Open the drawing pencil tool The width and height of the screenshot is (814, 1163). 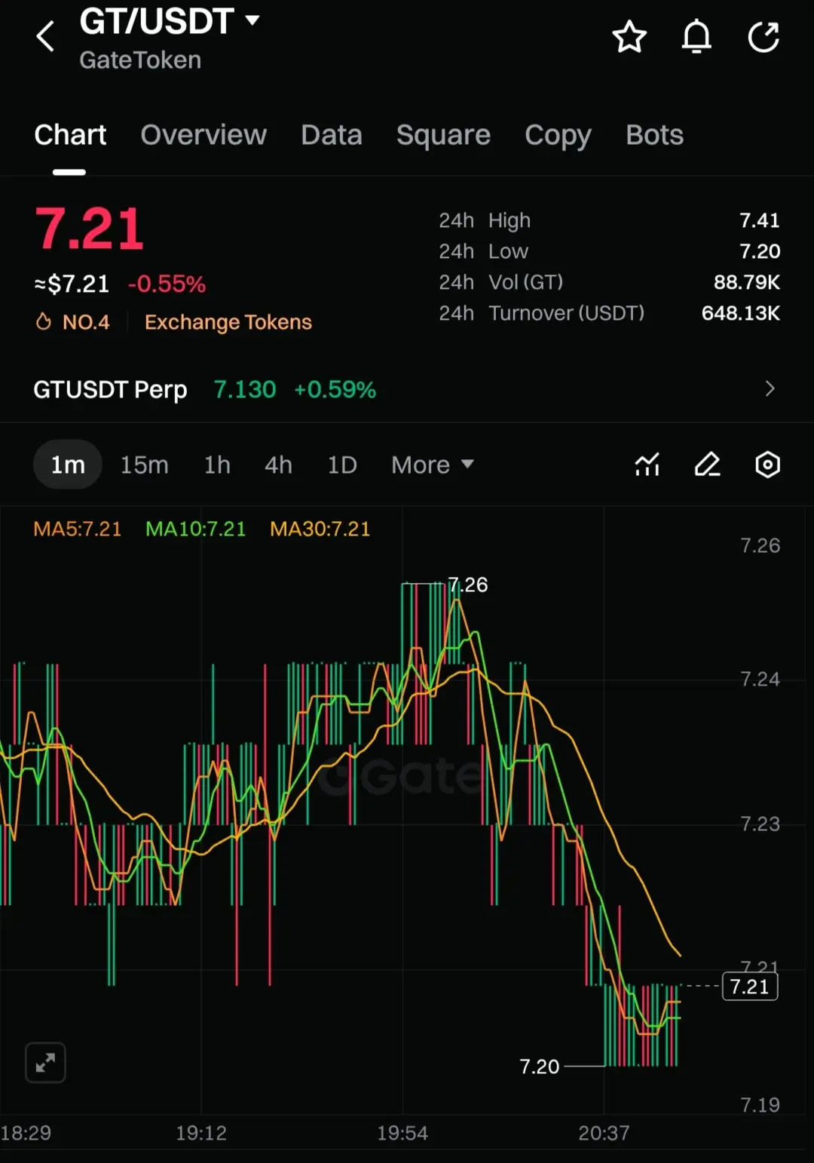tap(707, 465)
